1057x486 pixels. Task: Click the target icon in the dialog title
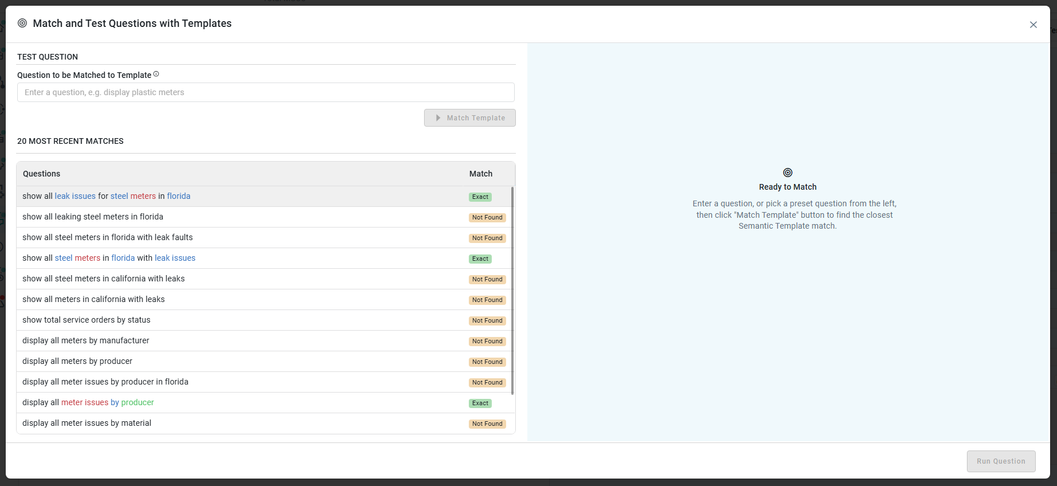click(22, 23)
